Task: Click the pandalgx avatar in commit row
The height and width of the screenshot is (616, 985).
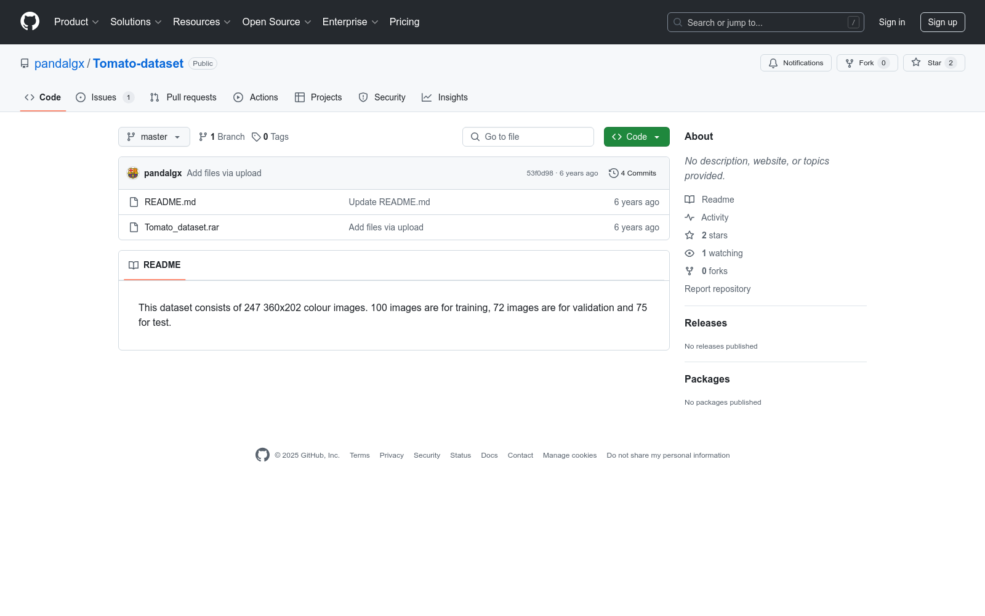Action: pos(133,173)
